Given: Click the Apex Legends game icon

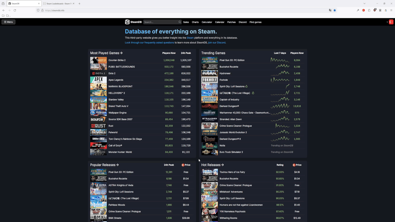Looking at the screenshot, I should pos(98,80).
